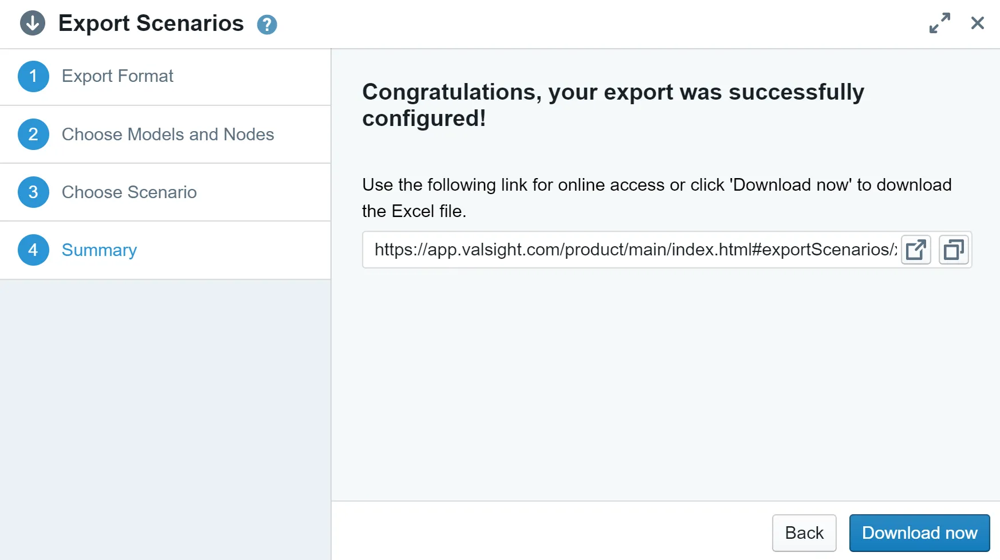Screen dimensions: 1000x560
Task: Click the Download now button
Action: click(919, 533)
